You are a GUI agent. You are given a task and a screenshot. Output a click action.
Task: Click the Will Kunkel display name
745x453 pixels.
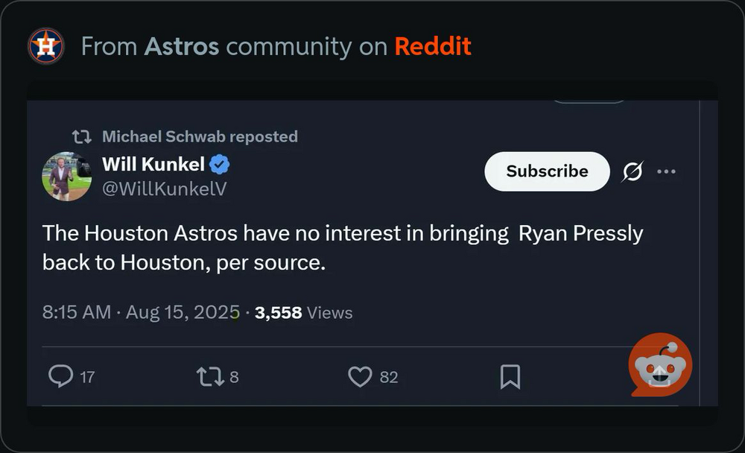[x=153, y=164]
